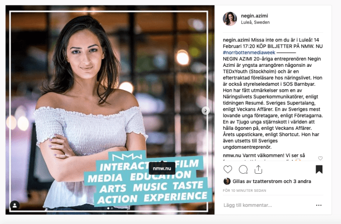Select second carousel dot indicator

[112, 208]
